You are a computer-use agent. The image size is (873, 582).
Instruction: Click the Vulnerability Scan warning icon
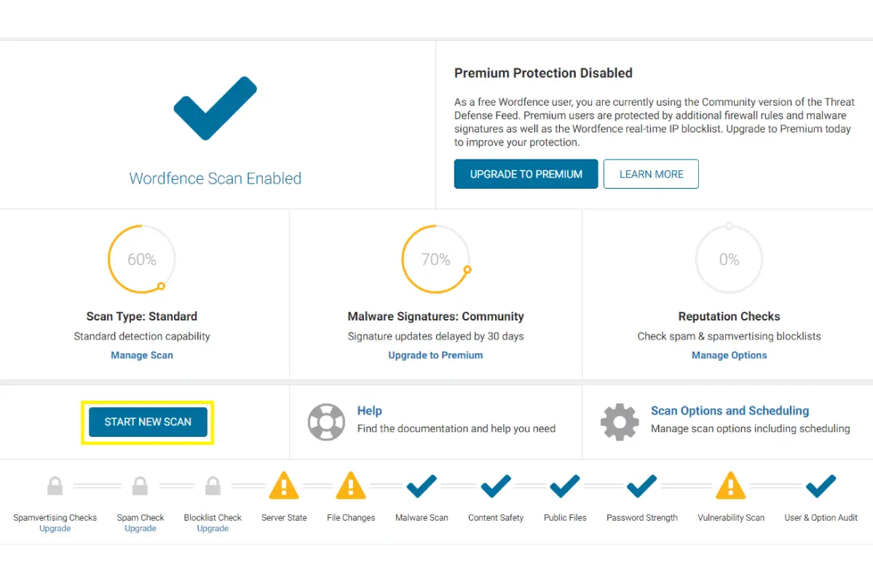click(731, 485)
